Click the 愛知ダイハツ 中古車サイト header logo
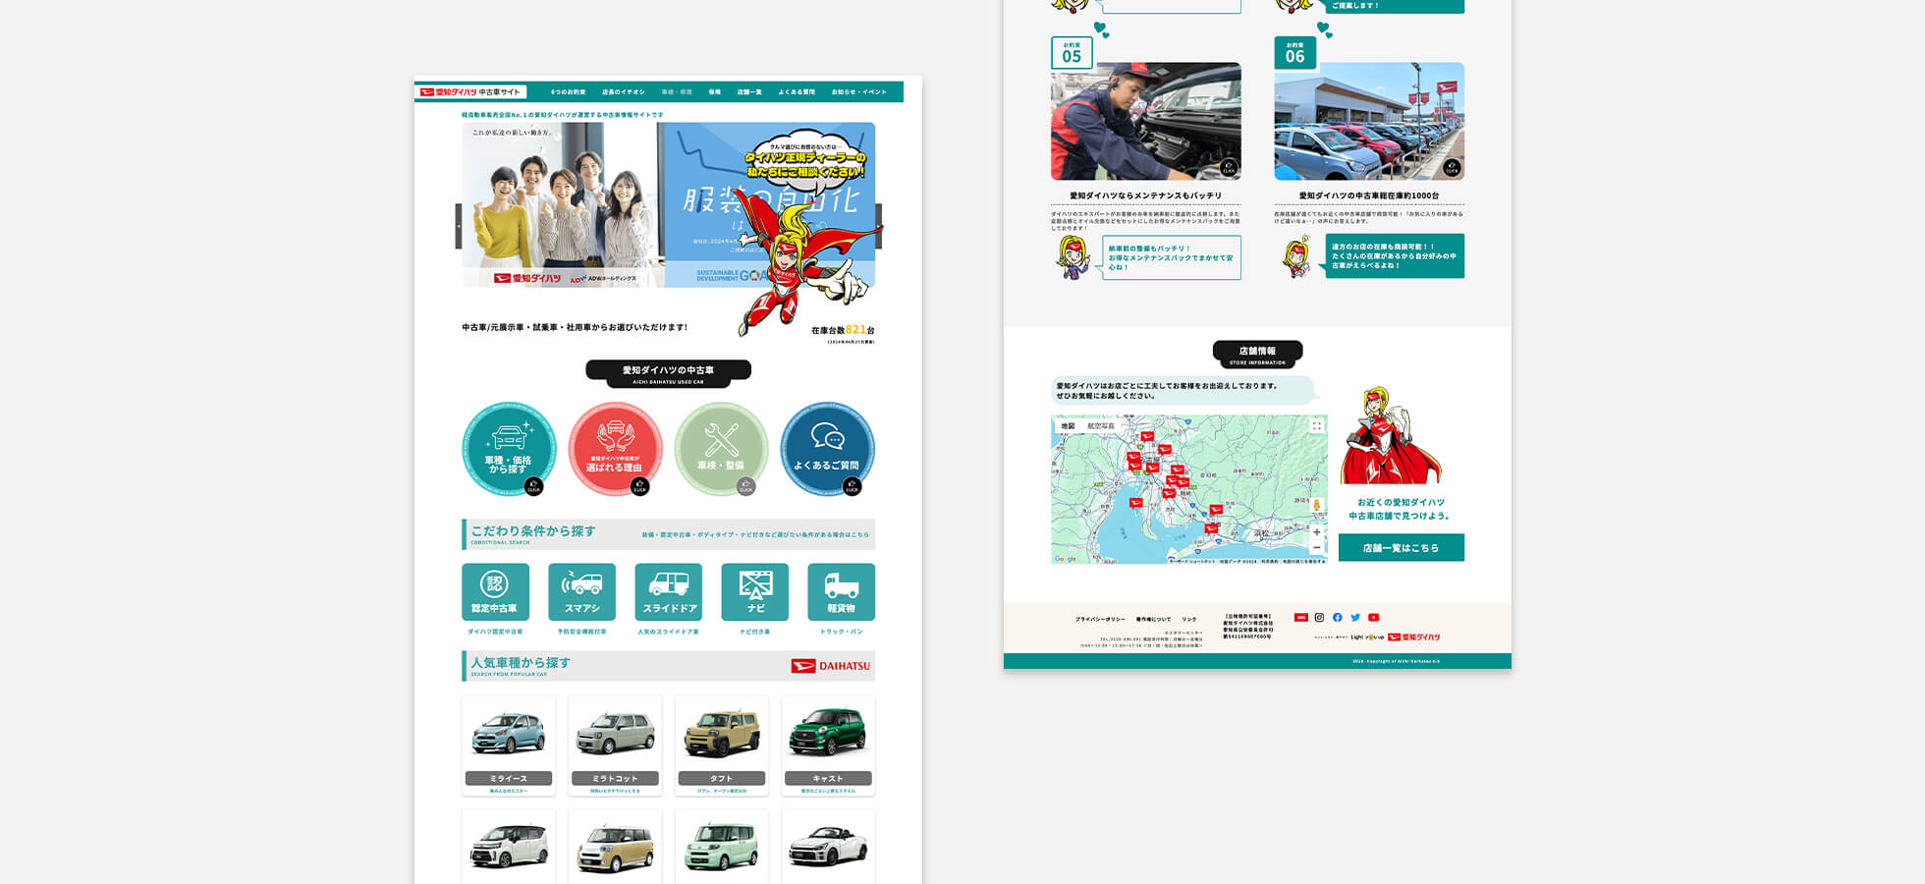 pyautogui.click(x=470, y=92)
